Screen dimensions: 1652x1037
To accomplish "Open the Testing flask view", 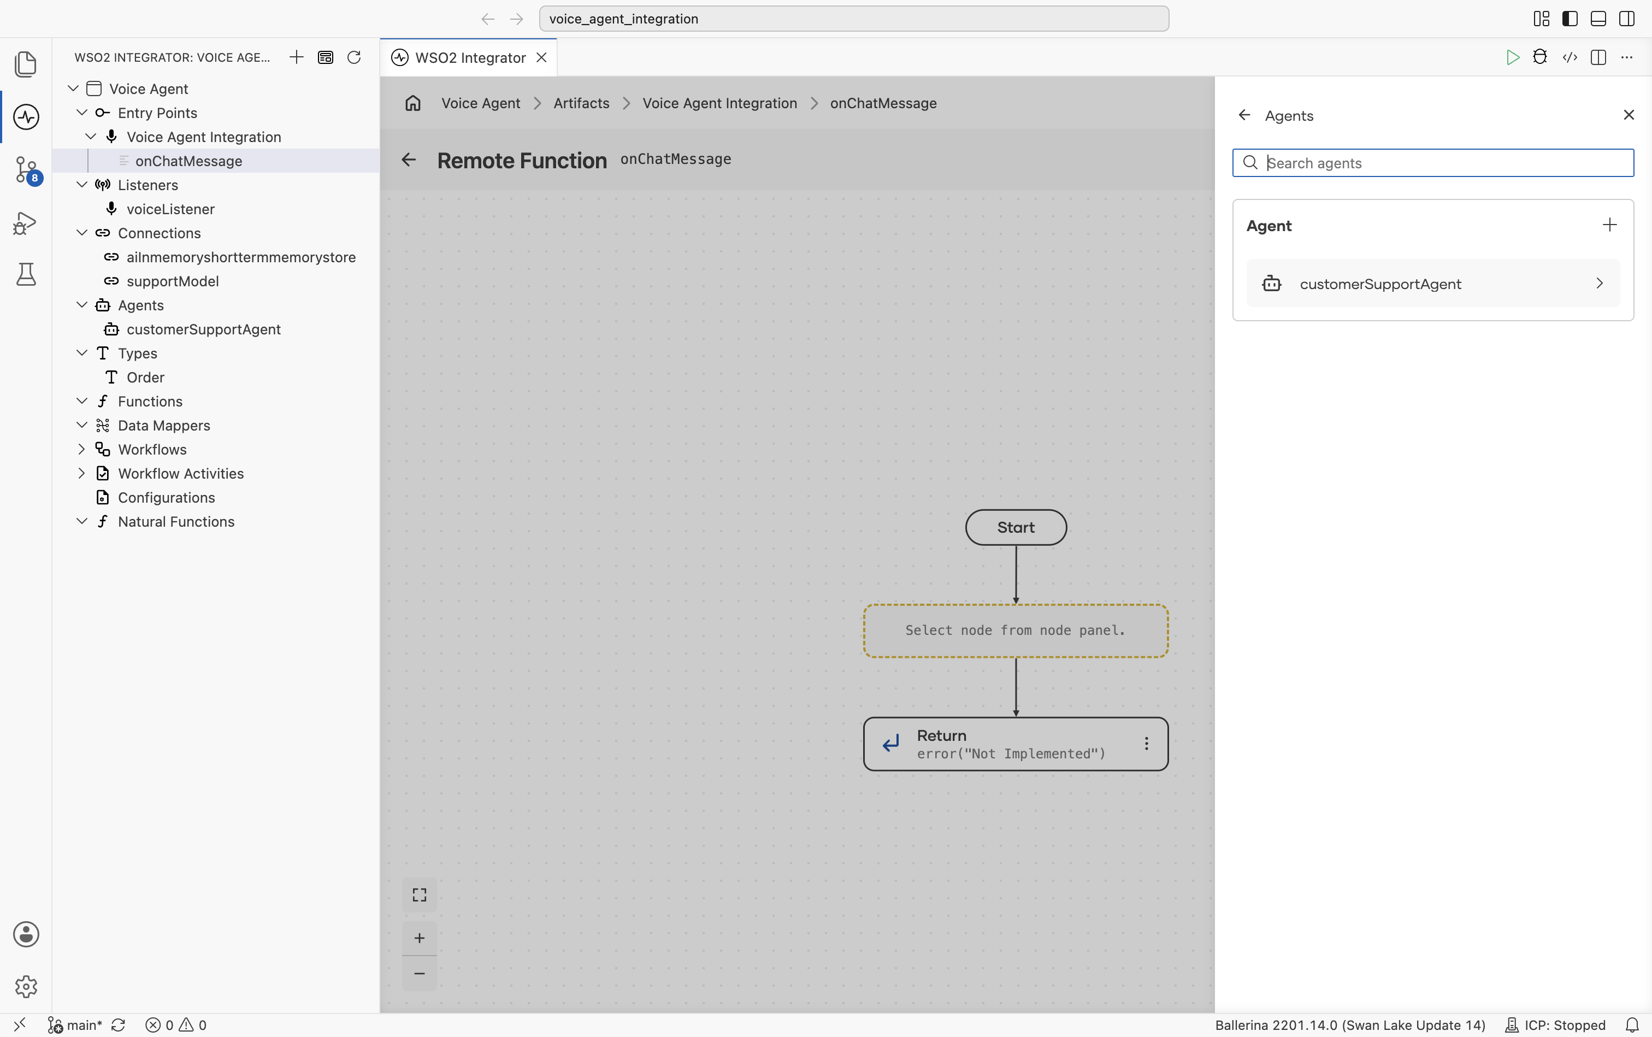I will (25, 275).
